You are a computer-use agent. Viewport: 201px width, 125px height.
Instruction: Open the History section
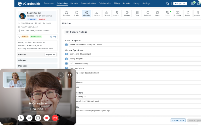pyautogui.click(x=127, y=14)
